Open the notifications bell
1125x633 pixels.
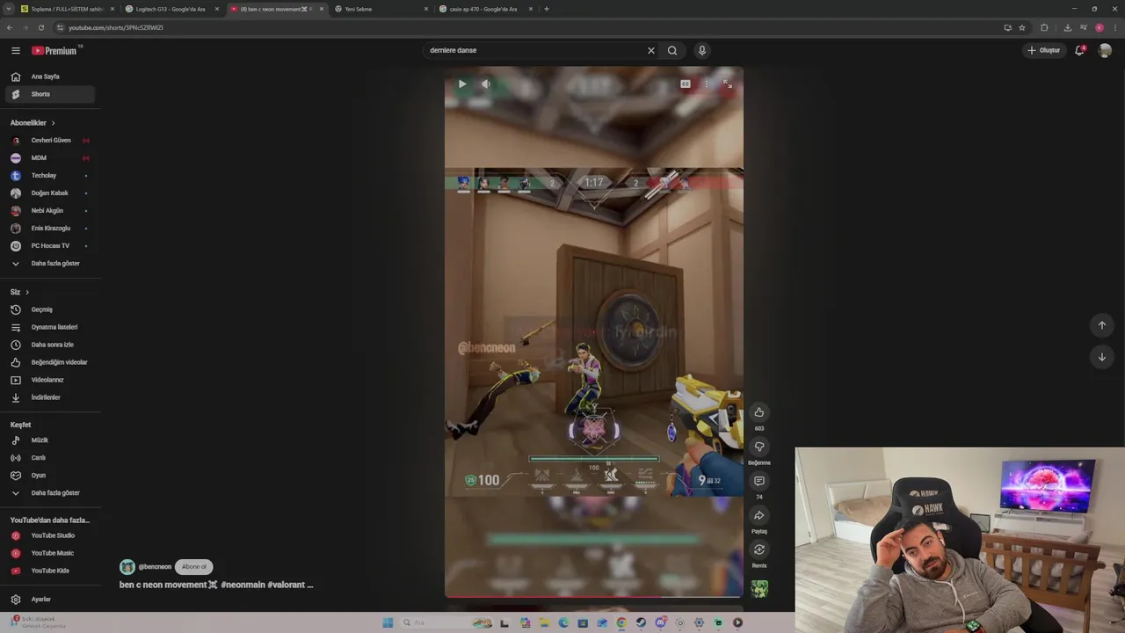(x=1079, y=50)
